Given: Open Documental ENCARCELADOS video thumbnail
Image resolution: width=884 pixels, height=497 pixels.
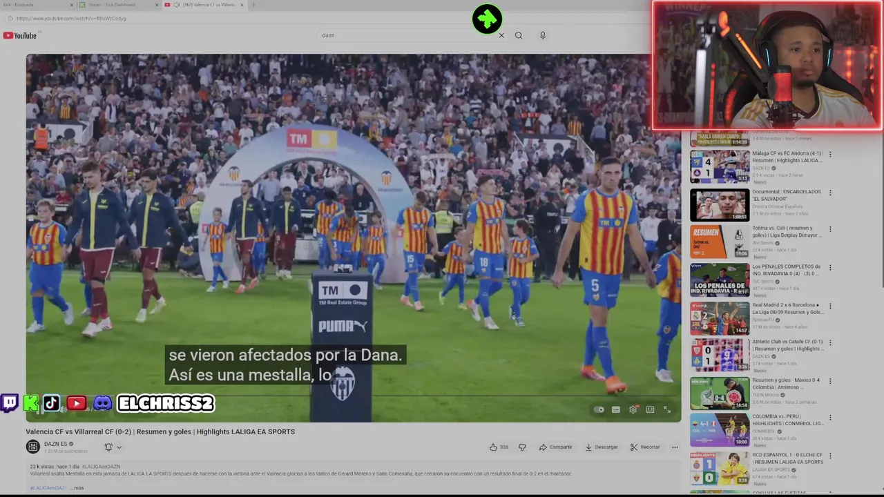Looking at the screenshot, I should [720, 205].
